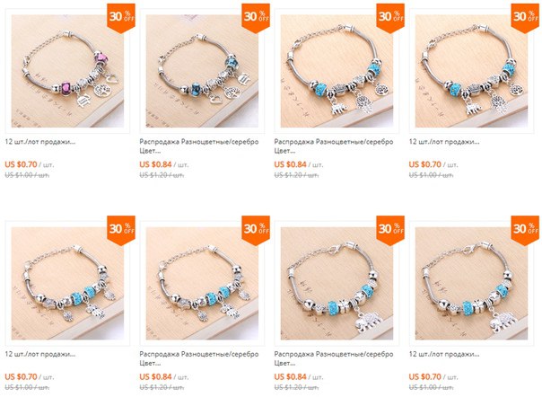Open owl charm bracelet image priced US $0.84
This screenshot has height=397, width=542.
point(202,284)
